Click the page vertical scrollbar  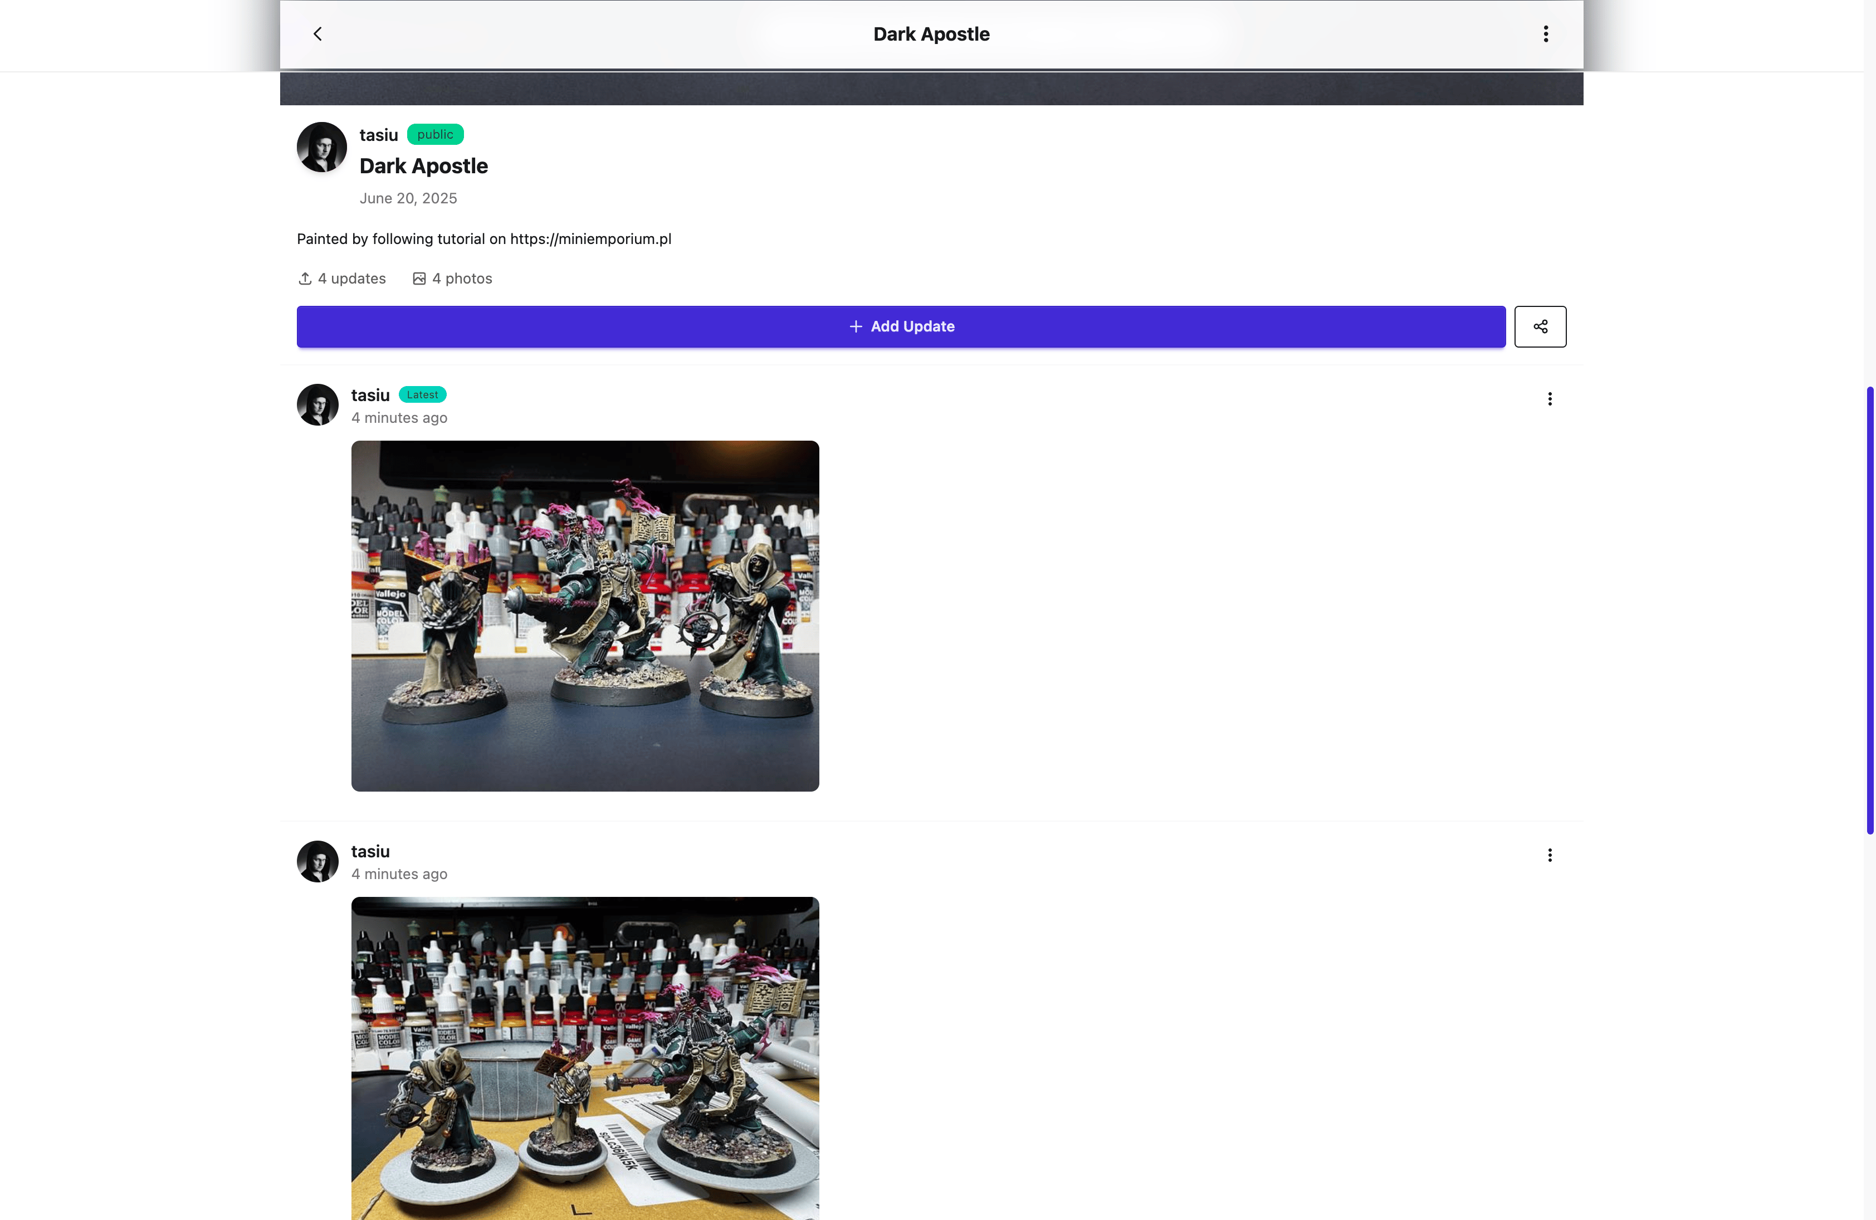click(1869, 610)
